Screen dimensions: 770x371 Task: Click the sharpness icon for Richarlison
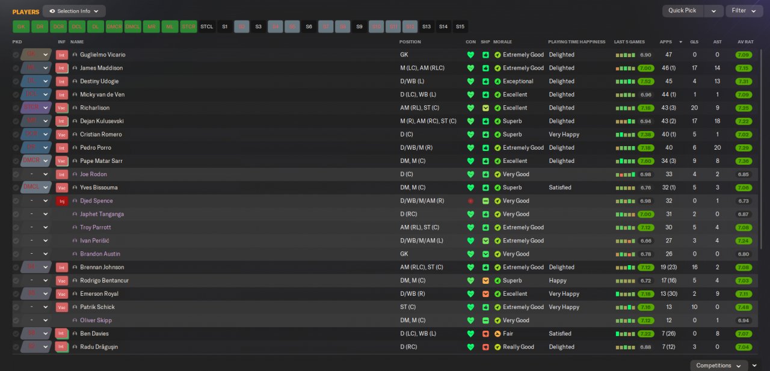(485, 108)
